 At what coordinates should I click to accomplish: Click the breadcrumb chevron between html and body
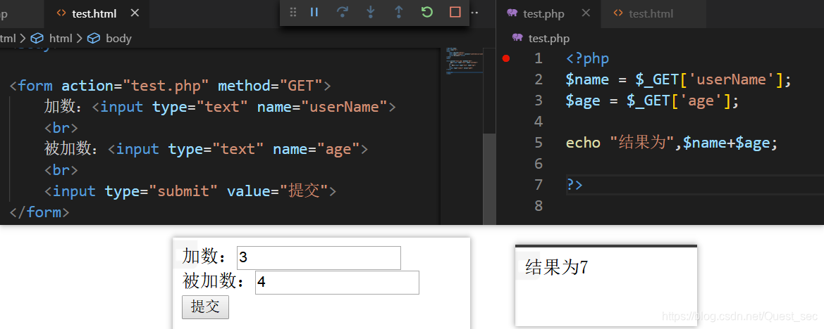[x=80, y=38]
